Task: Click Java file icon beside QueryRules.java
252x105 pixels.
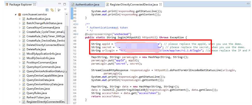Action: [x=24, y=93]
